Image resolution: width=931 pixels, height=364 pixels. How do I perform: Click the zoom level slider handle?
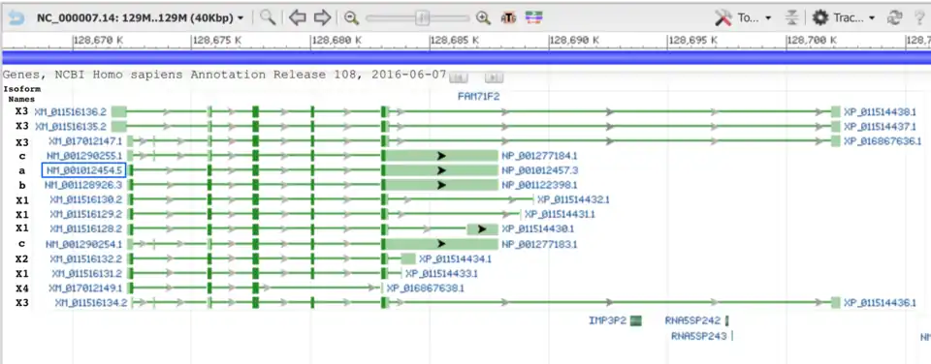(x=422, y=18)
